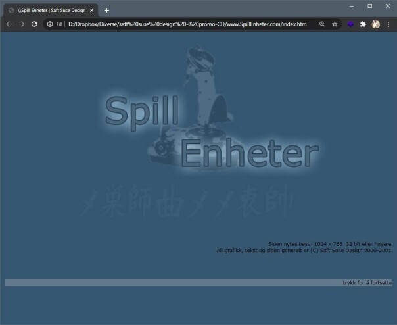Focus the address bar URL

click(x=187, y=24)
